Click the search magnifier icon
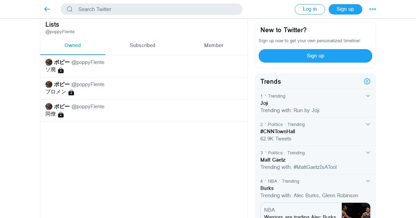Image resolution: width=416 pixels, height=218 pixels. click(70, 9)
